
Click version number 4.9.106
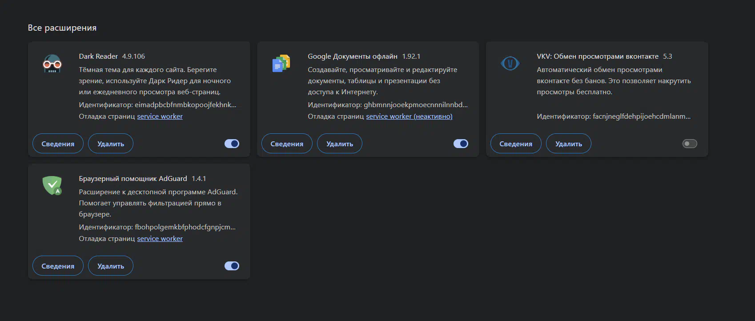[x=133, y=56]
